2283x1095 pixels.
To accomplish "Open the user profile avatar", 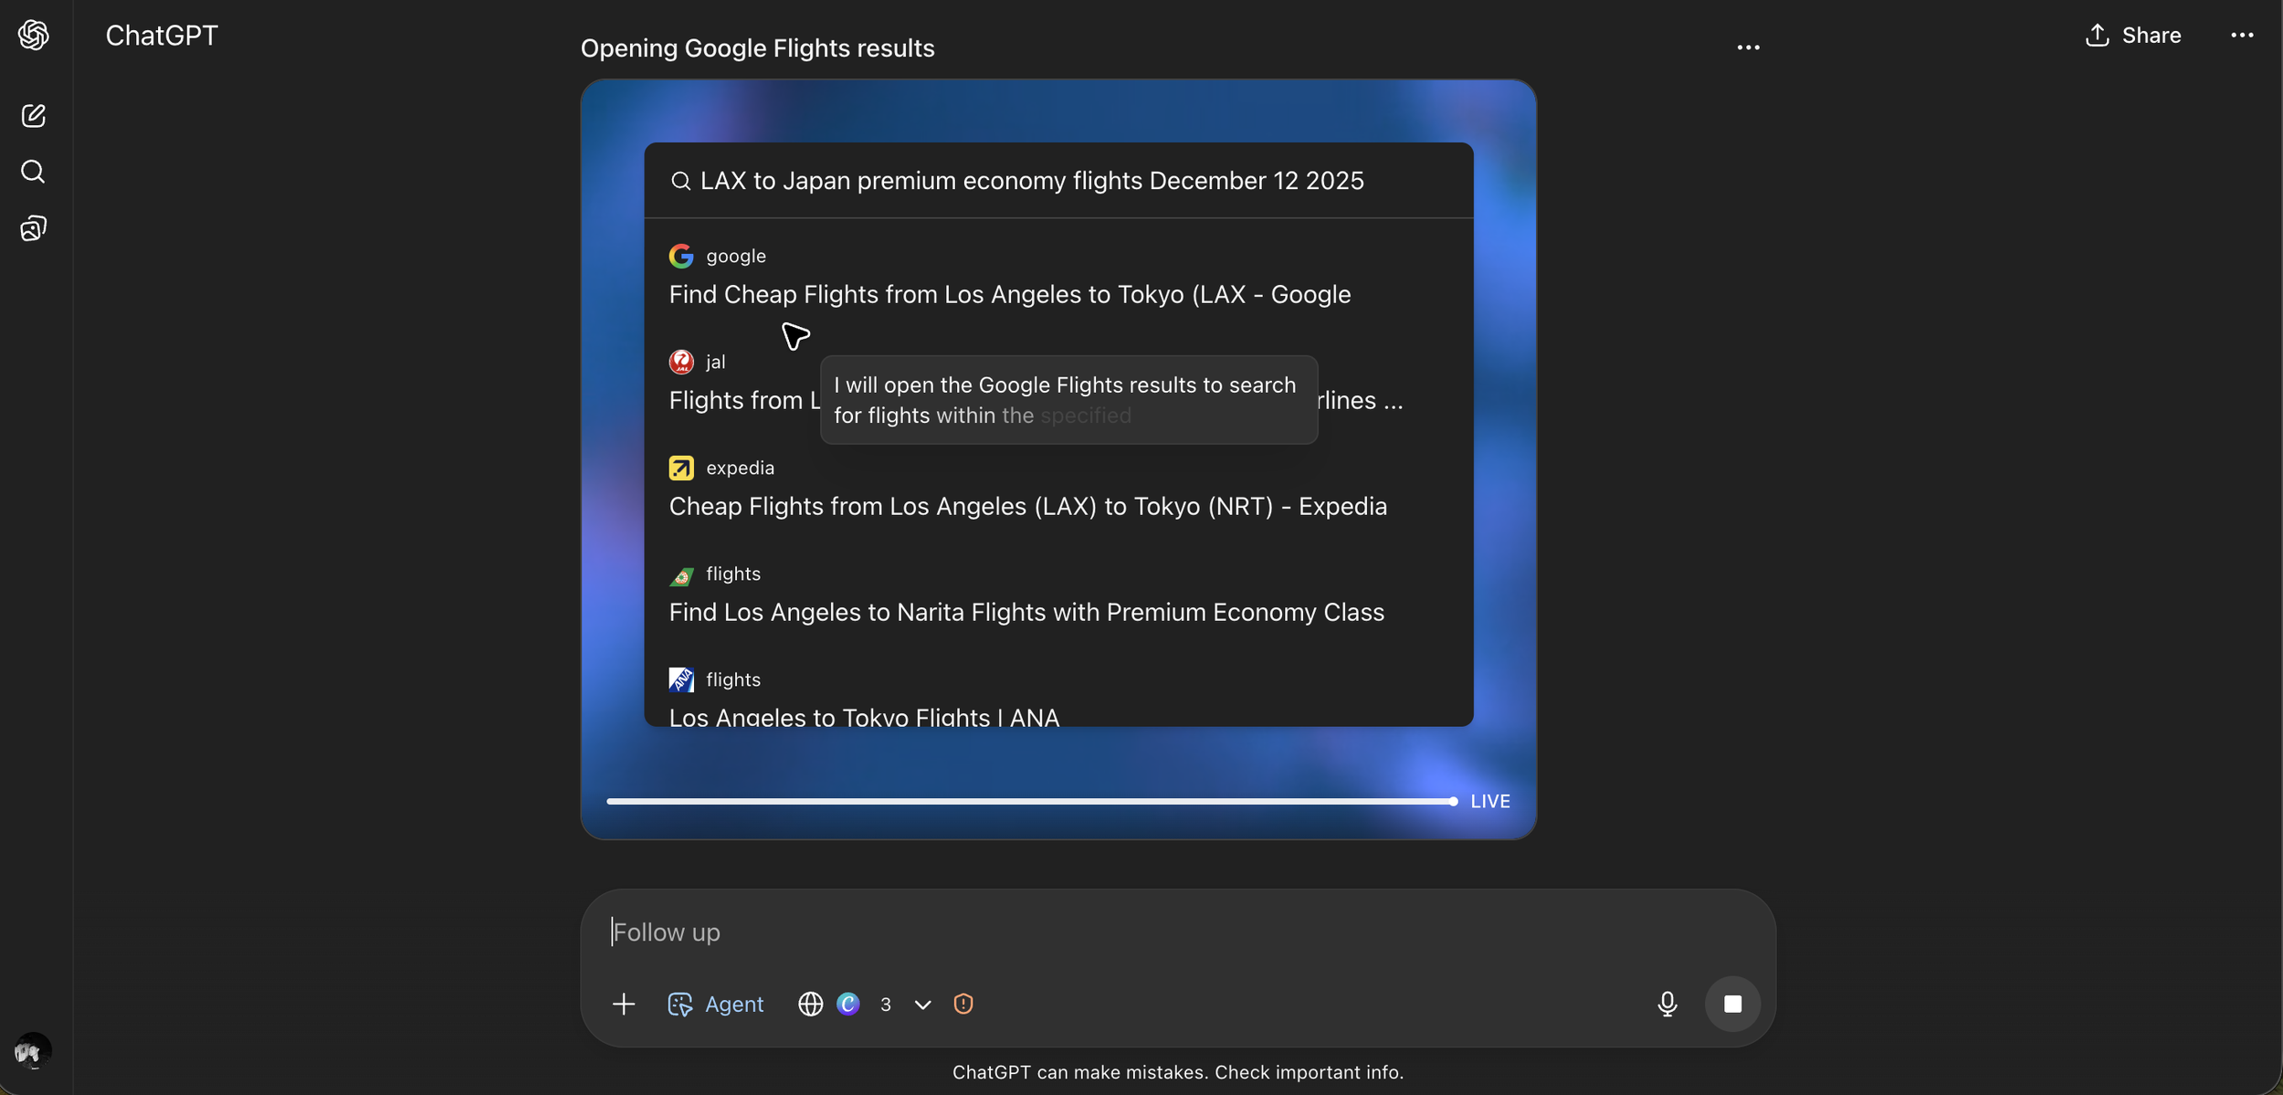I will pyautogui.click(x=33, y=1050).
